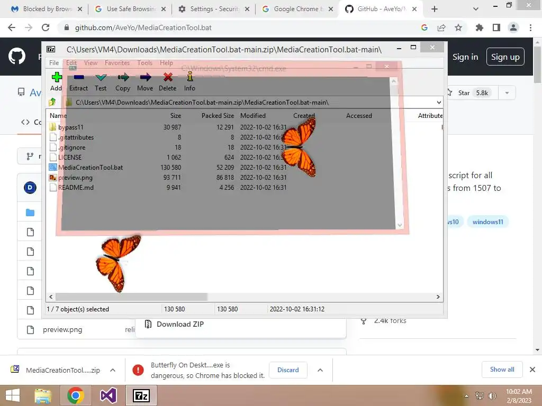
Task: Click the GitHub Sign in link
Action: pos(465,57)
